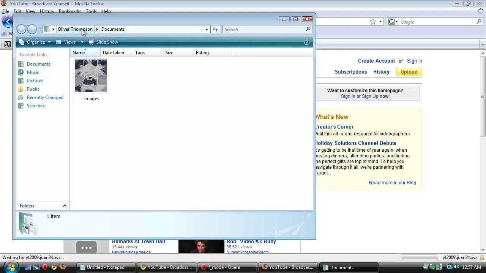Open the Help menu in Firefox

106,11
